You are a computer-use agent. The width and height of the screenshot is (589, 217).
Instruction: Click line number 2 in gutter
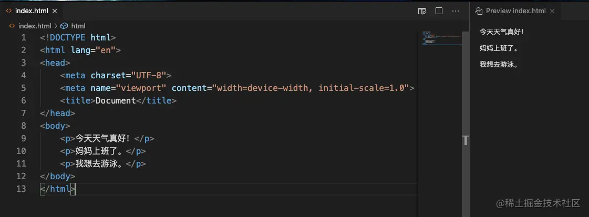24,50
